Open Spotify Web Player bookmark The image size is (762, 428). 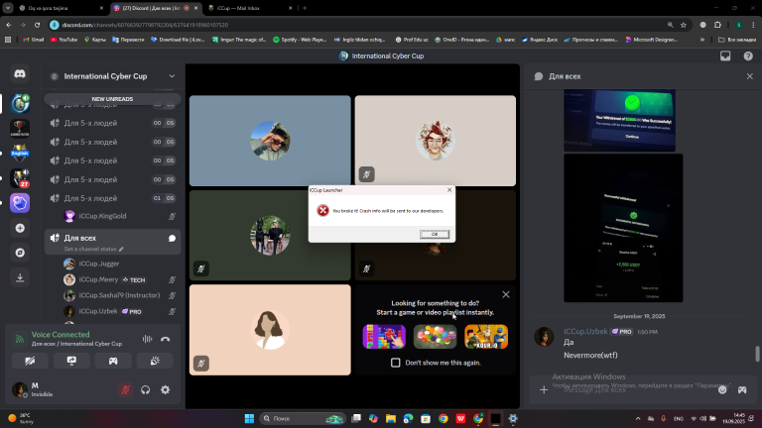click(300, 40)
